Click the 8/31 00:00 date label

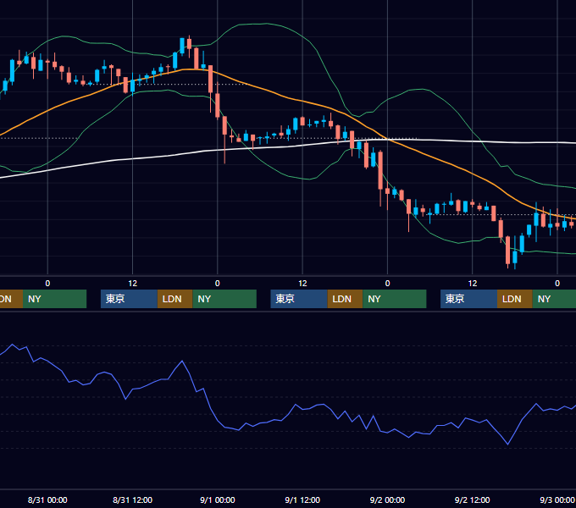click(47, 500)
